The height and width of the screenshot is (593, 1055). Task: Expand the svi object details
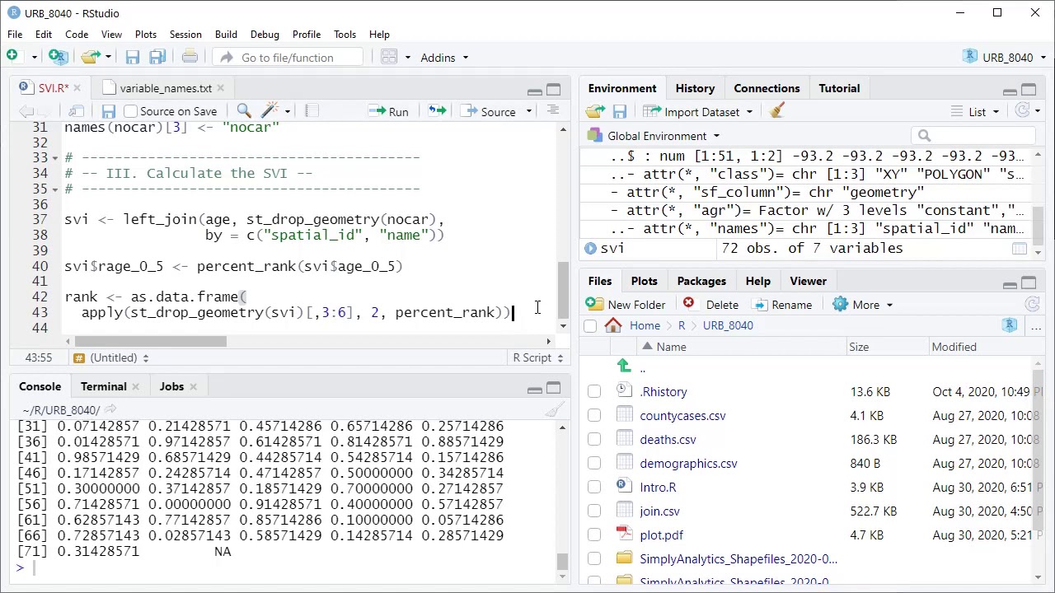[x=591, y=248]
